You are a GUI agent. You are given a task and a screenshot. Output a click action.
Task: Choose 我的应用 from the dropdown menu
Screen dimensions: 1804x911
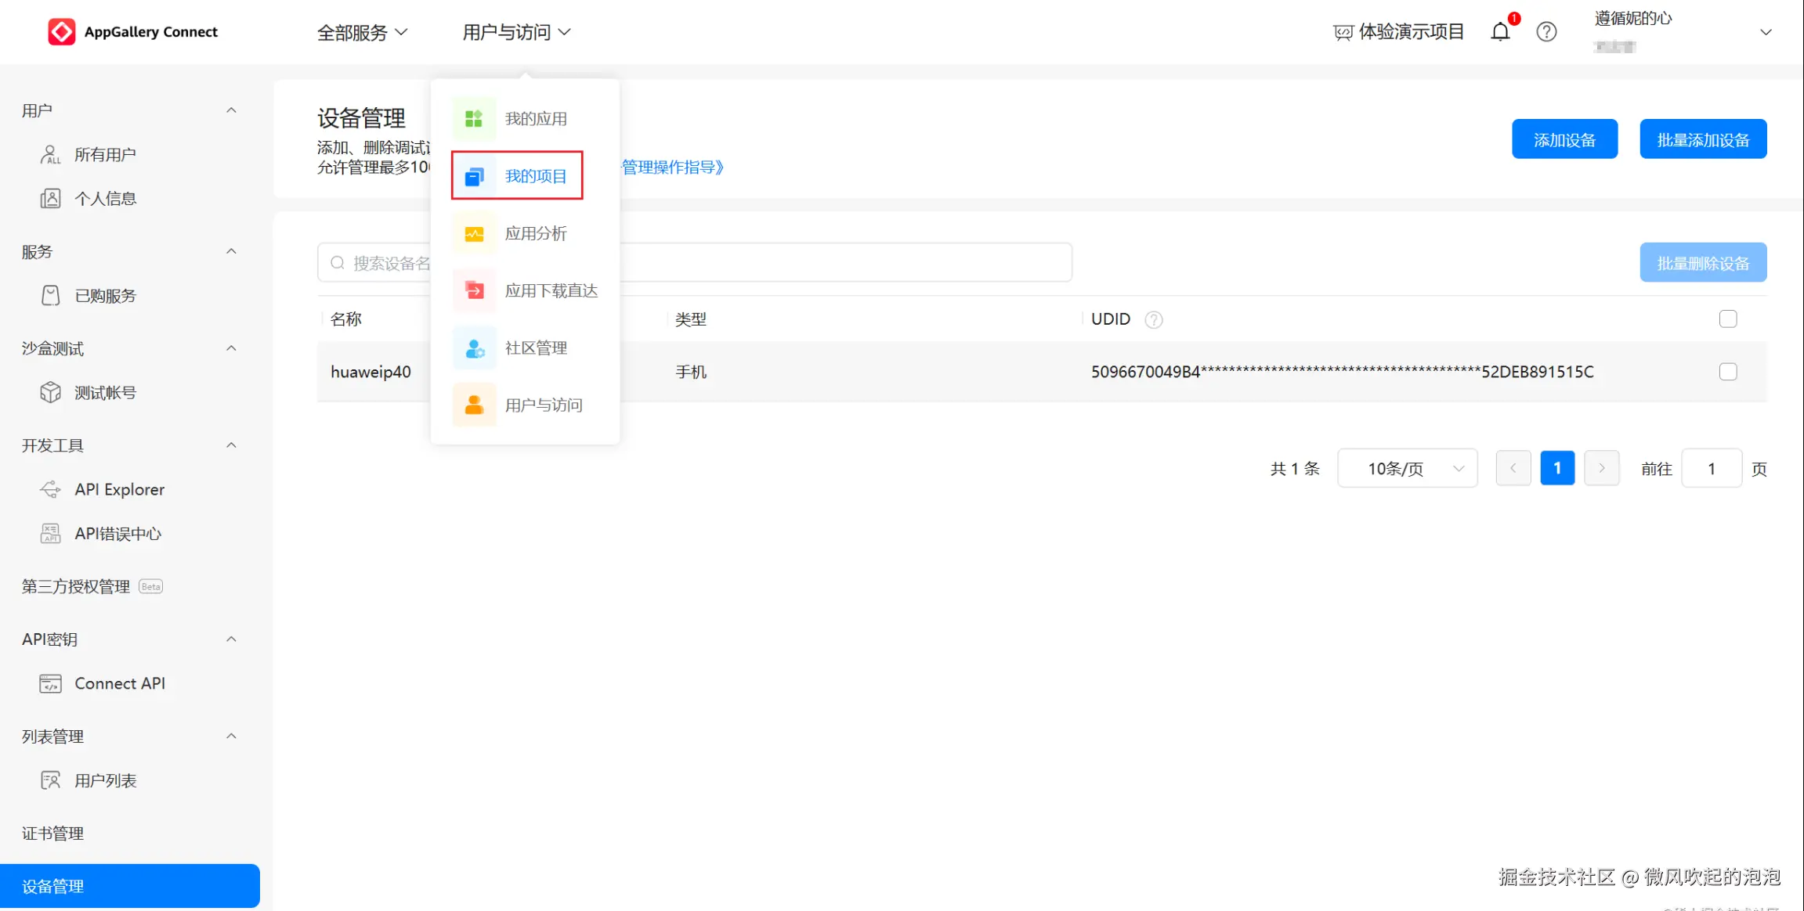(535, 118)
